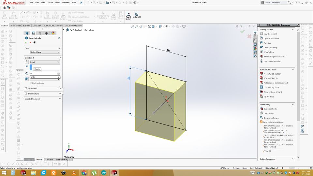The width and height of the screenshot is (313, 176).
Task: Click the Customer Portal link
Action: click(x=271, y=109)
